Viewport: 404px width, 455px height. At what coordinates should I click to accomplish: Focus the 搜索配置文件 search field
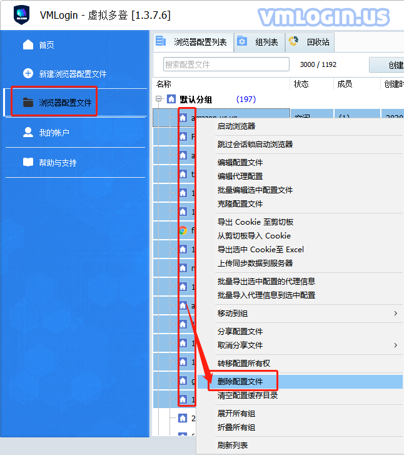[x=226, y=64]
